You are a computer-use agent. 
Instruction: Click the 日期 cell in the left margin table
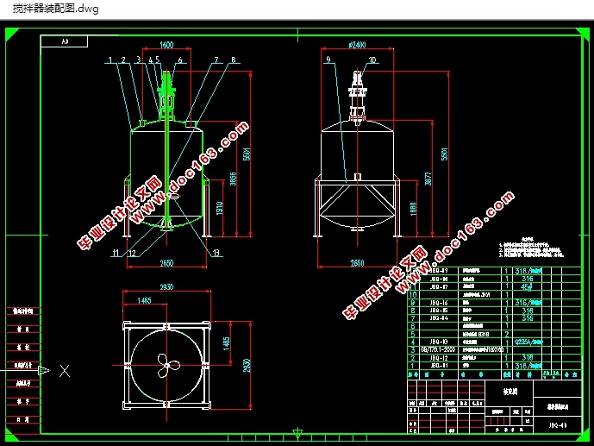click(x=23, y=419)
